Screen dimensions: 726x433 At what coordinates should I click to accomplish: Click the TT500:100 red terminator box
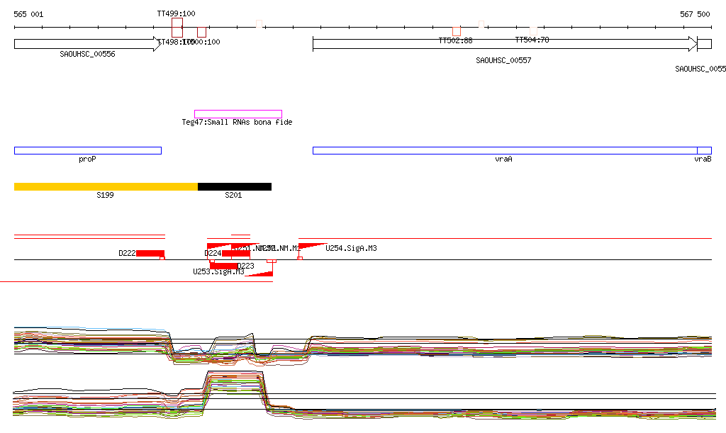click(x=201, y=32)
